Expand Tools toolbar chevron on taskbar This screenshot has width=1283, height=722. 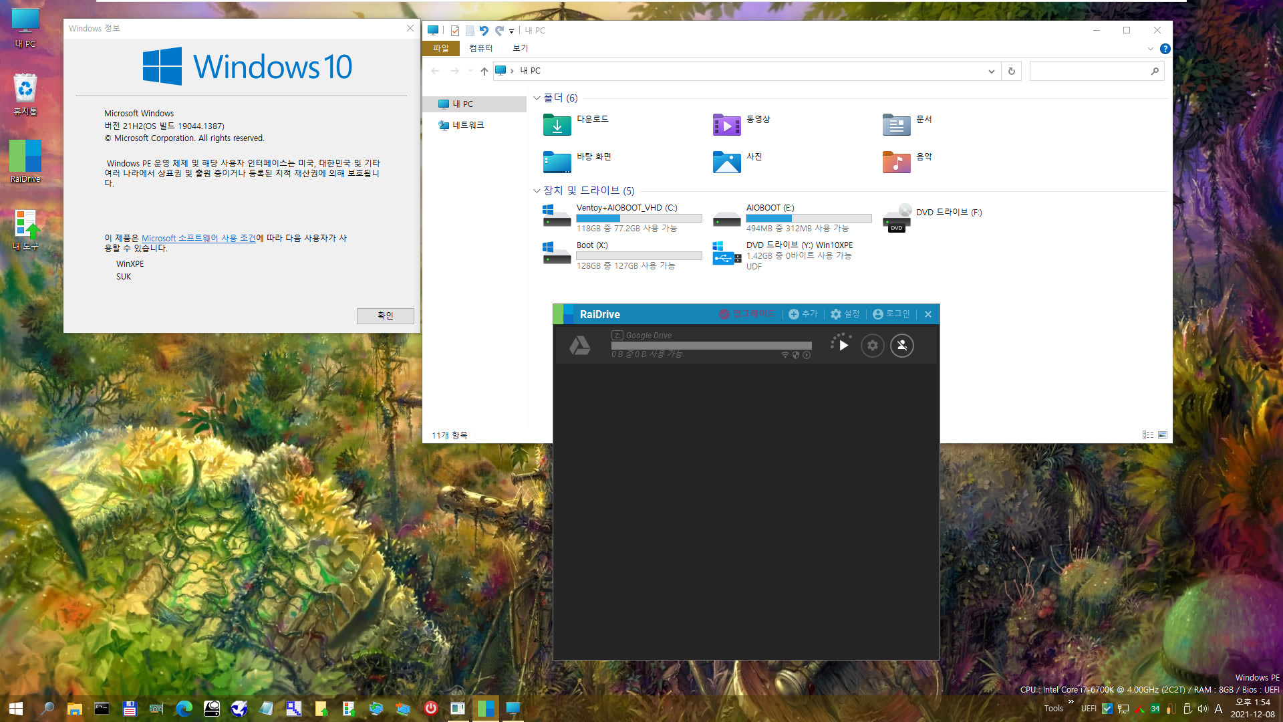[1071, 702]
